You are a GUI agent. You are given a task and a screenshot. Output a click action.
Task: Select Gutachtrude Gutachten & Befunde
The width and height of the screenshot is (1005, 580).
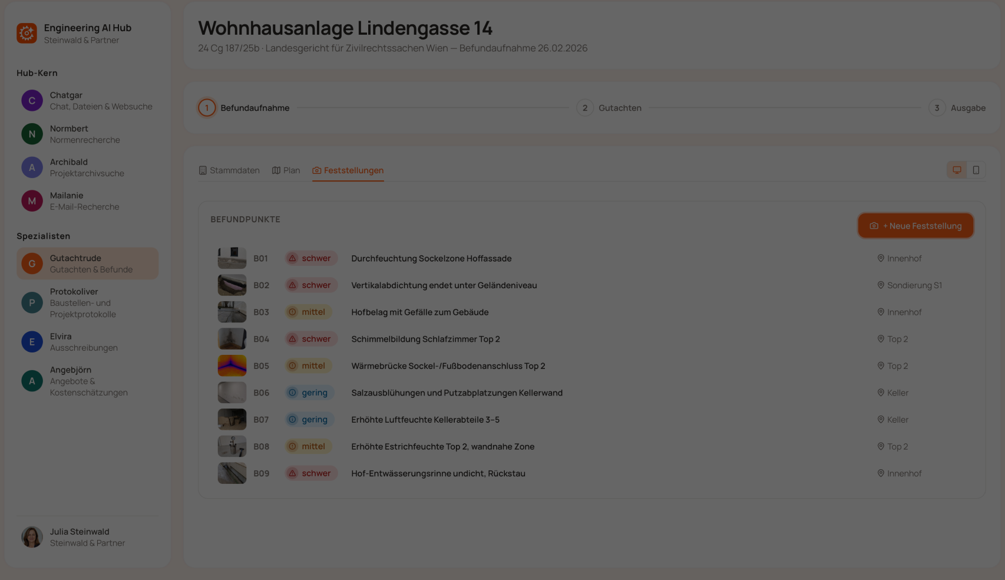87,263
